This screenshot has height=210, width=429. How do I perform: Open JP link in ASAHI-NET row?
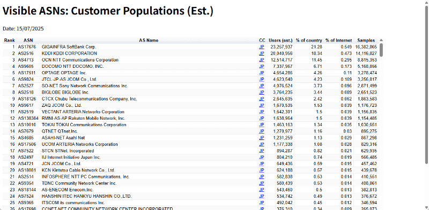[262, 138]
